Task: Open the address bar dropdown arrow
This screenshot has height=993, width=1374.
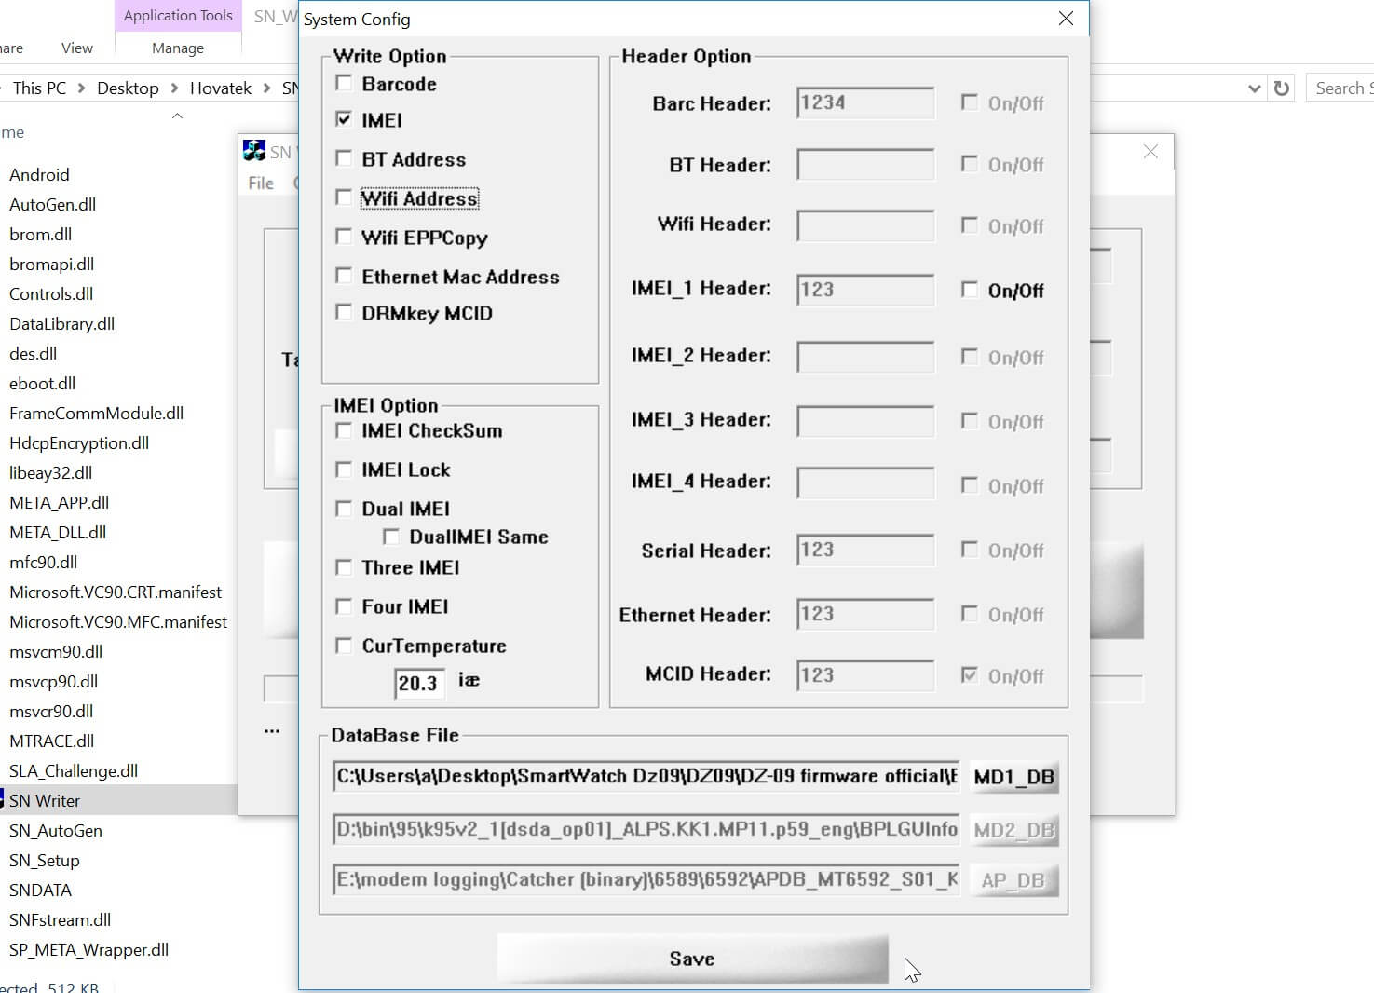Action: pos(1255,88)
